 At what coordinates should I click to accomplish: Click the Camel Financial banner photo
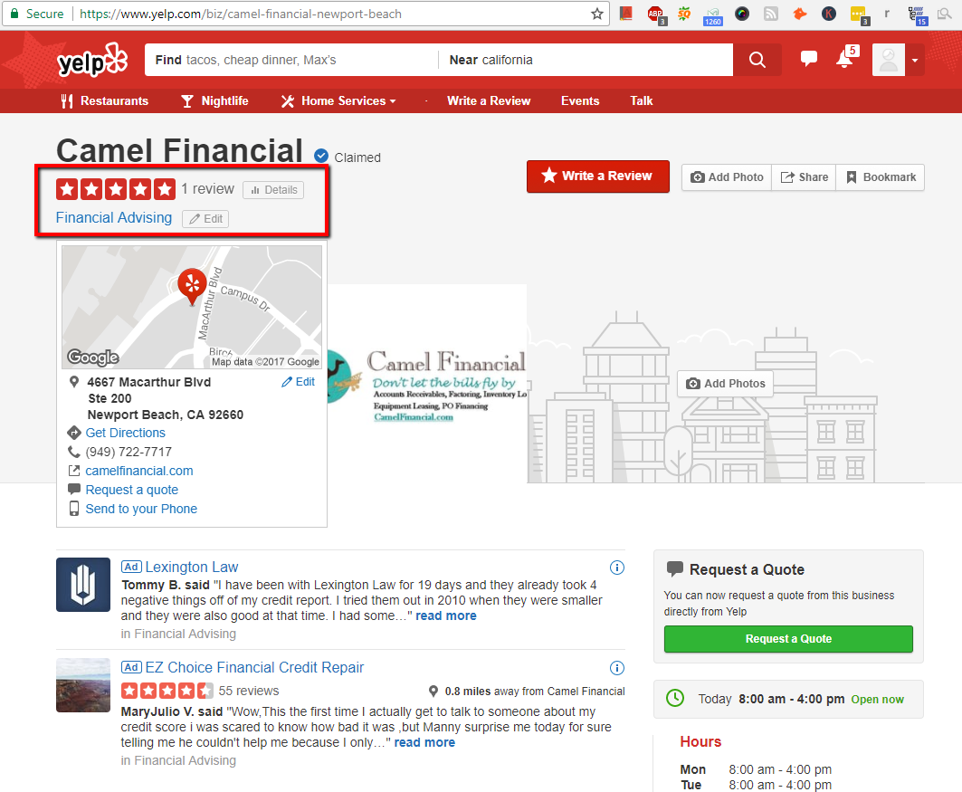pyautogui.click(x=428, y=384)
